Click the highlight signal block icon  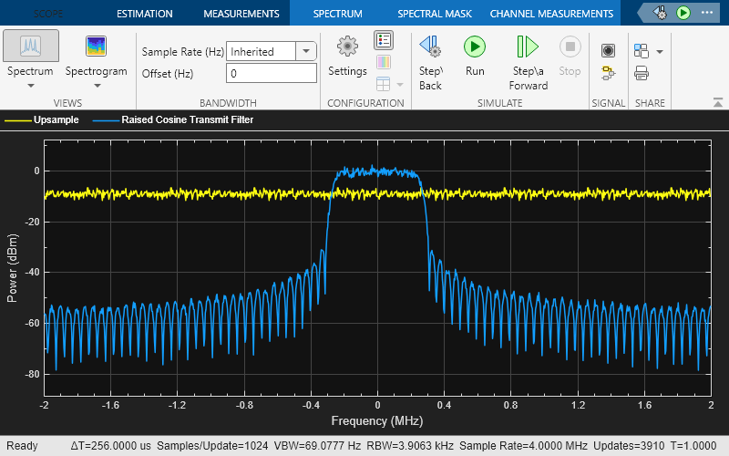point(608,74)
